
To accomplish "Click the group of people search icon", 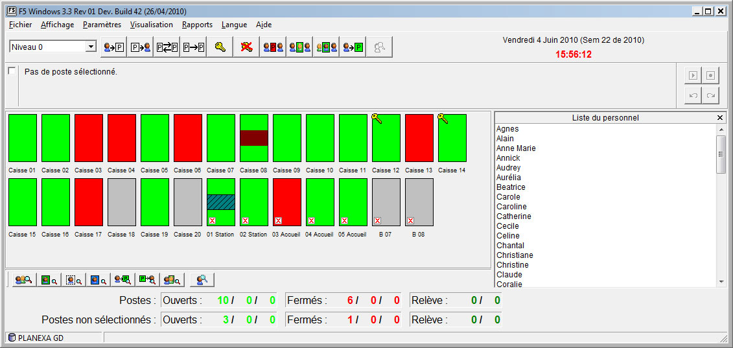I will coord(24,280).
